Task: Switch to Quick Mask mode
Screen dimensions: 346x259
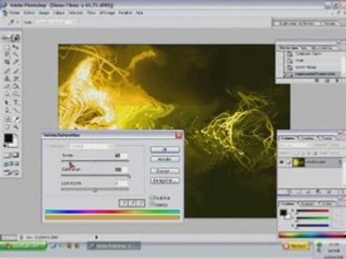Action: coord(15,155)
